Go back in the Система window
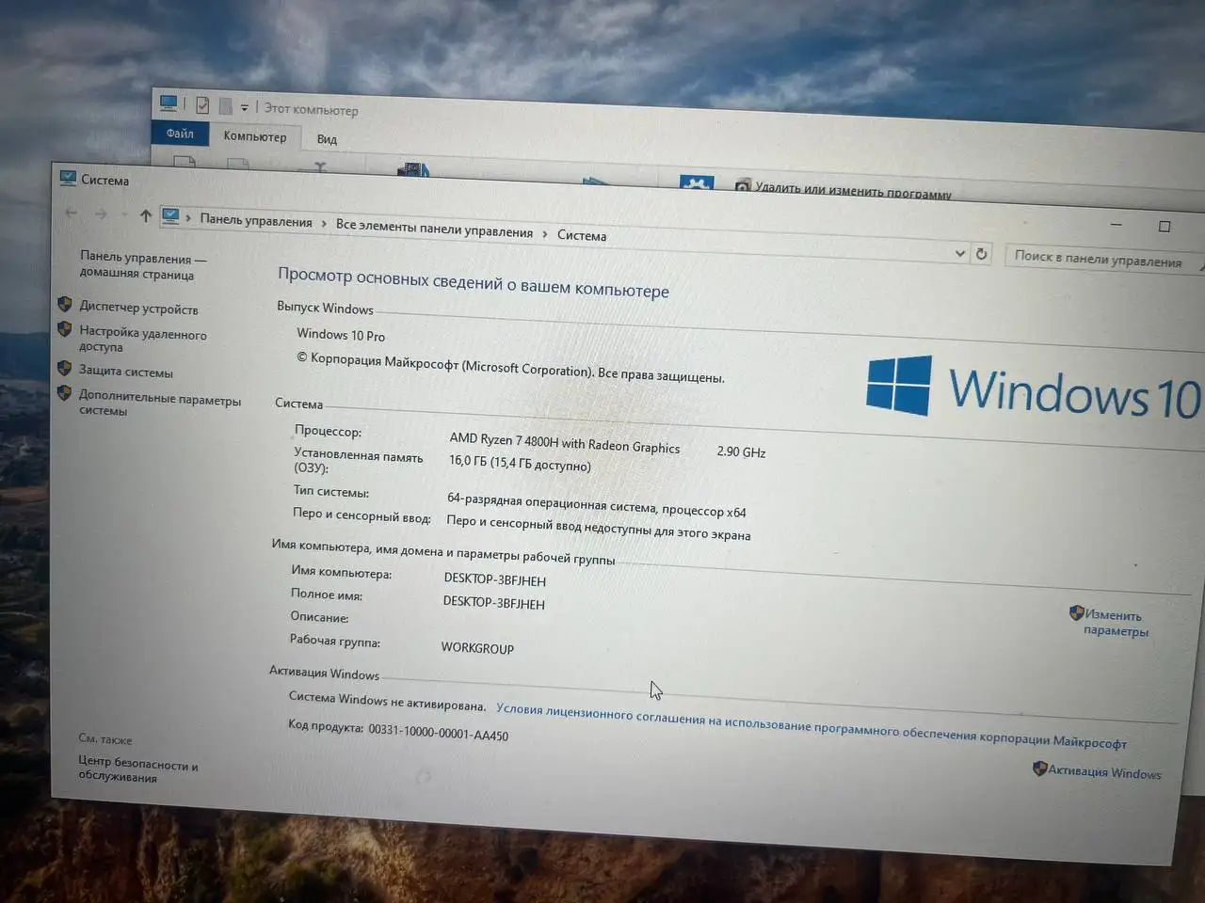 pyautogui.click(x=72, y=213)
